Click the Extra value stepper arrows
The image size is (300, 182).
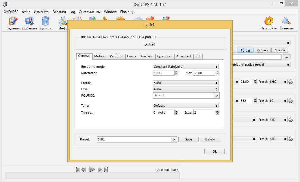[217, 112]
